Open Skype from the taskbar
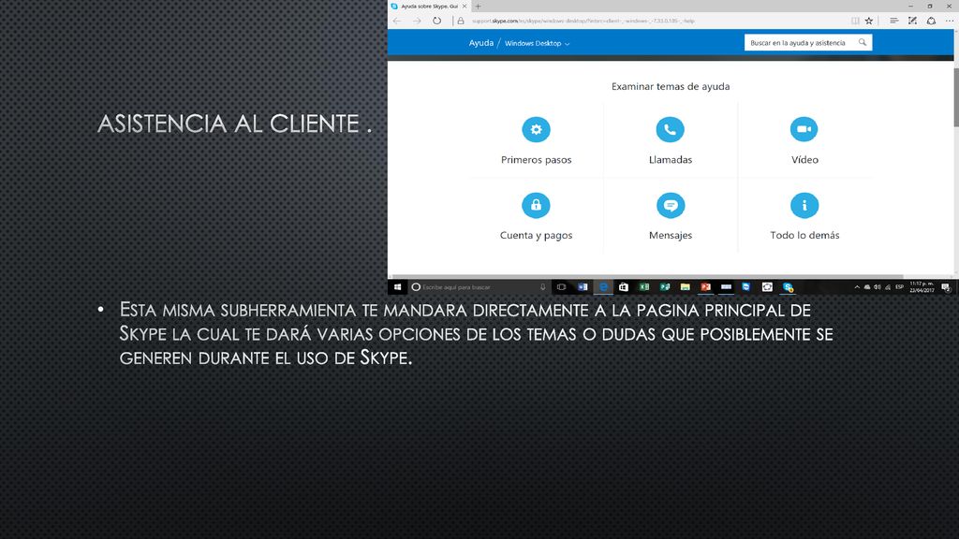The height and width of the screenshot is (539, 959). click(x=789, y=286)
